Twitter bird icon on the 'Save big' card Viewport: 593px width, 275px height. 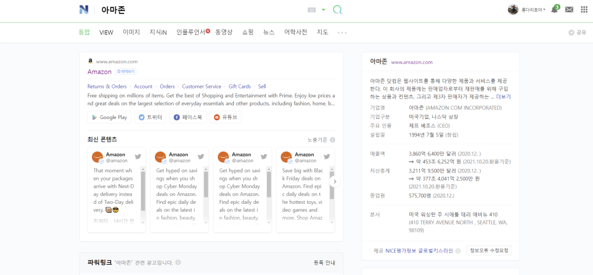coord(327,157)
